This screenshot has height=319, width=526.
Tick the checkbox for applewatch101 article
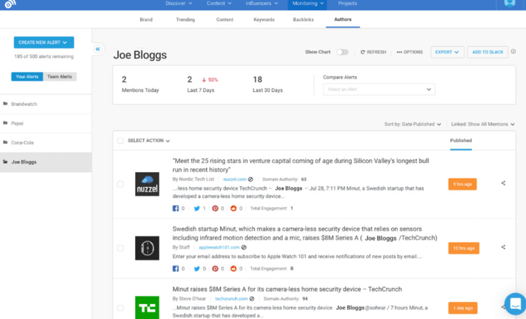point(121,248)
